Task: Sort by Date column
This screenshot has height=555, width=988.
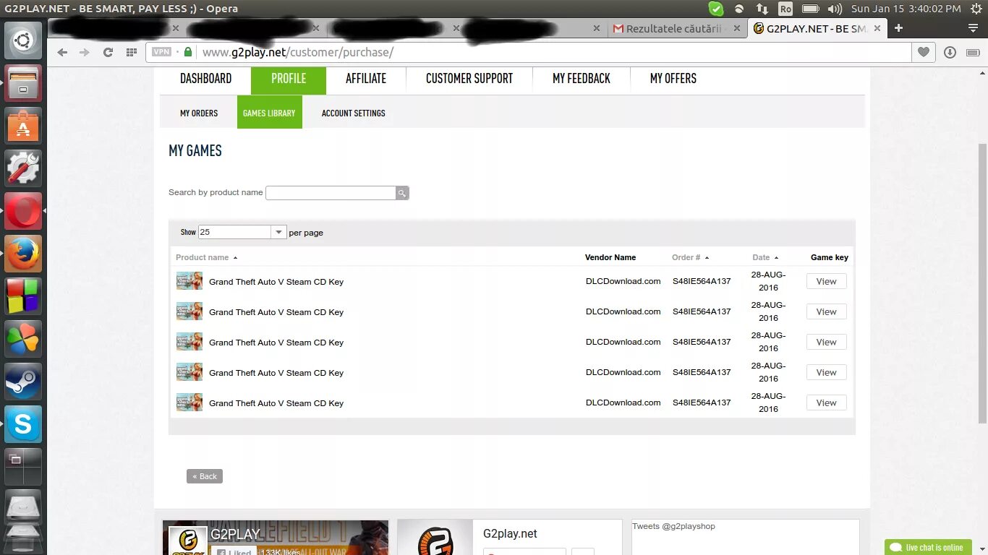Action: [765, 257]
